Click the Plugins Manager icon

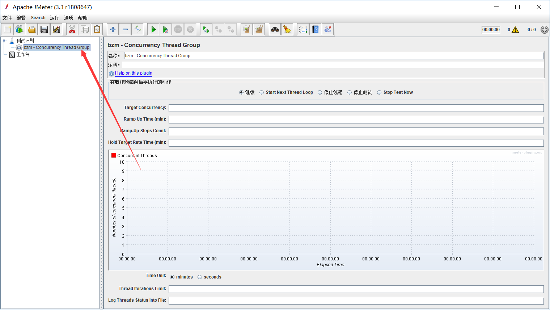(x=328, y=29)
